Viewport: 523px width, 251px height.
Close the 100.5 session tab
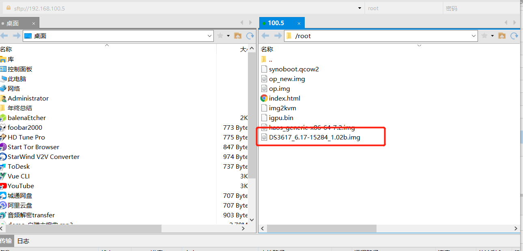tap(299, 23)
